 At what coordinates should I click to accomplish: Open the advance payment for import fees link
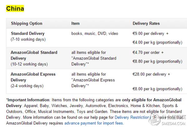(x=94, y=123)
